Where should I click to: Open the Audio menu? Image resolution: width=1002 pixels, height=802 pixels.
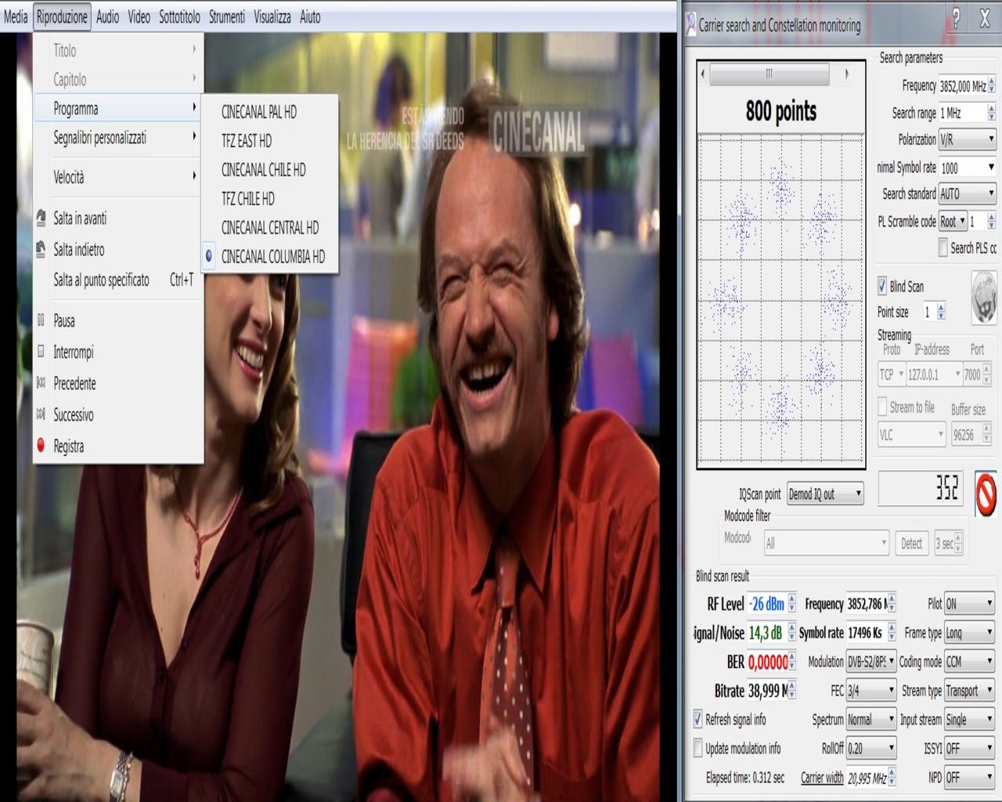tap(107, 16)
